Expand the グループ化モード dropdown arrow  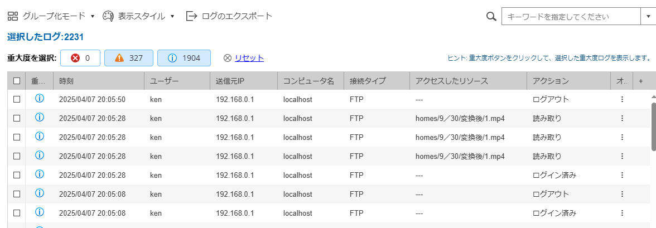pos(93,17)
